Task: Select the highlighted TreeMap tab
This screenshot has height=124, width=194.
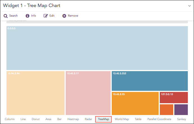Action: 103,119
